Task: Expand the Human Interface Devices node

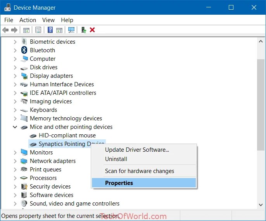Action: coord(15,84)
